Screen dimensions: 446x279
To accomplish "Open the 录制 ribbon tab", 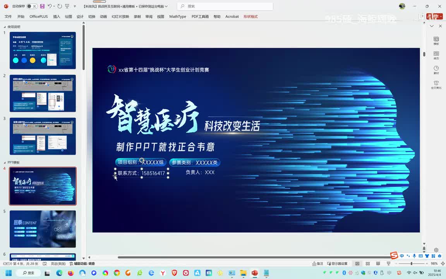I will [137, 17].
